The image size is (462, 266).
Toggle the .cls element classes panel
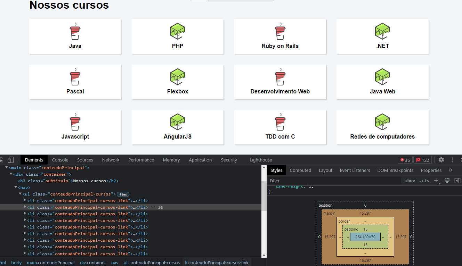point(424,181)
